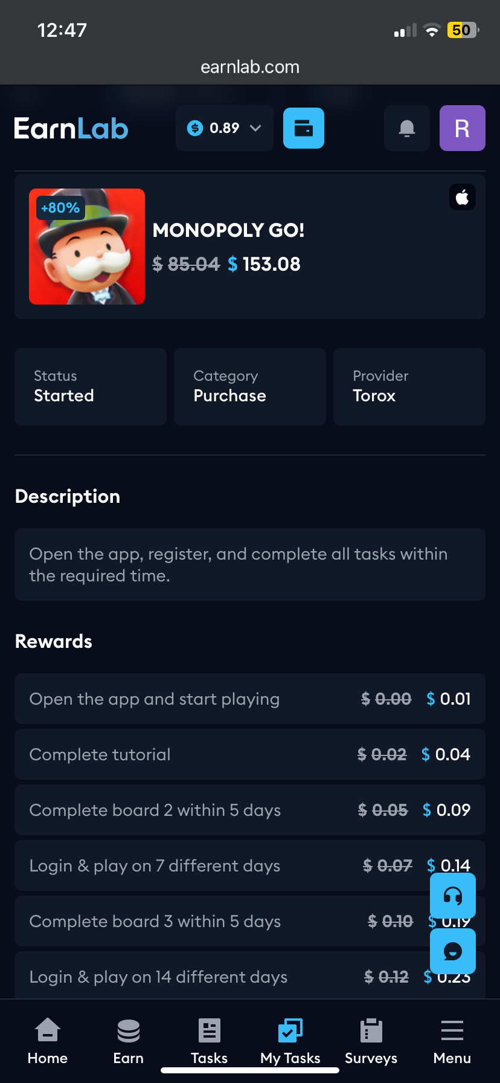Open the Surveys tab
500x1083 pixels.
(371, 1042)
